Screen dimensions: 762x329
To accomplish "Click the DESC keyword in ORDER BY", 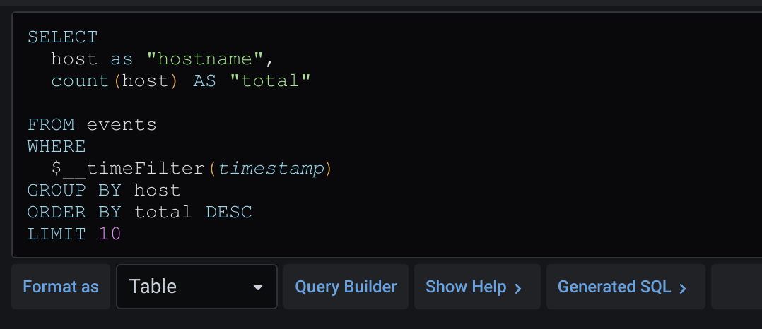I will (x=229, y=212).
